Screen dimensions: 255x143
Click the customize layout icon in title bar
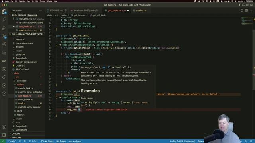click(x=251, y=5)
